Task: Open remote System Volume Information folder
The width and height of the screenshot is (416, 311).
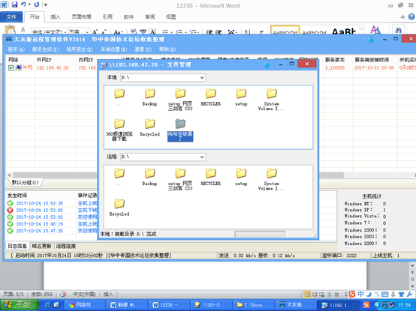Action: coord(271,179)
